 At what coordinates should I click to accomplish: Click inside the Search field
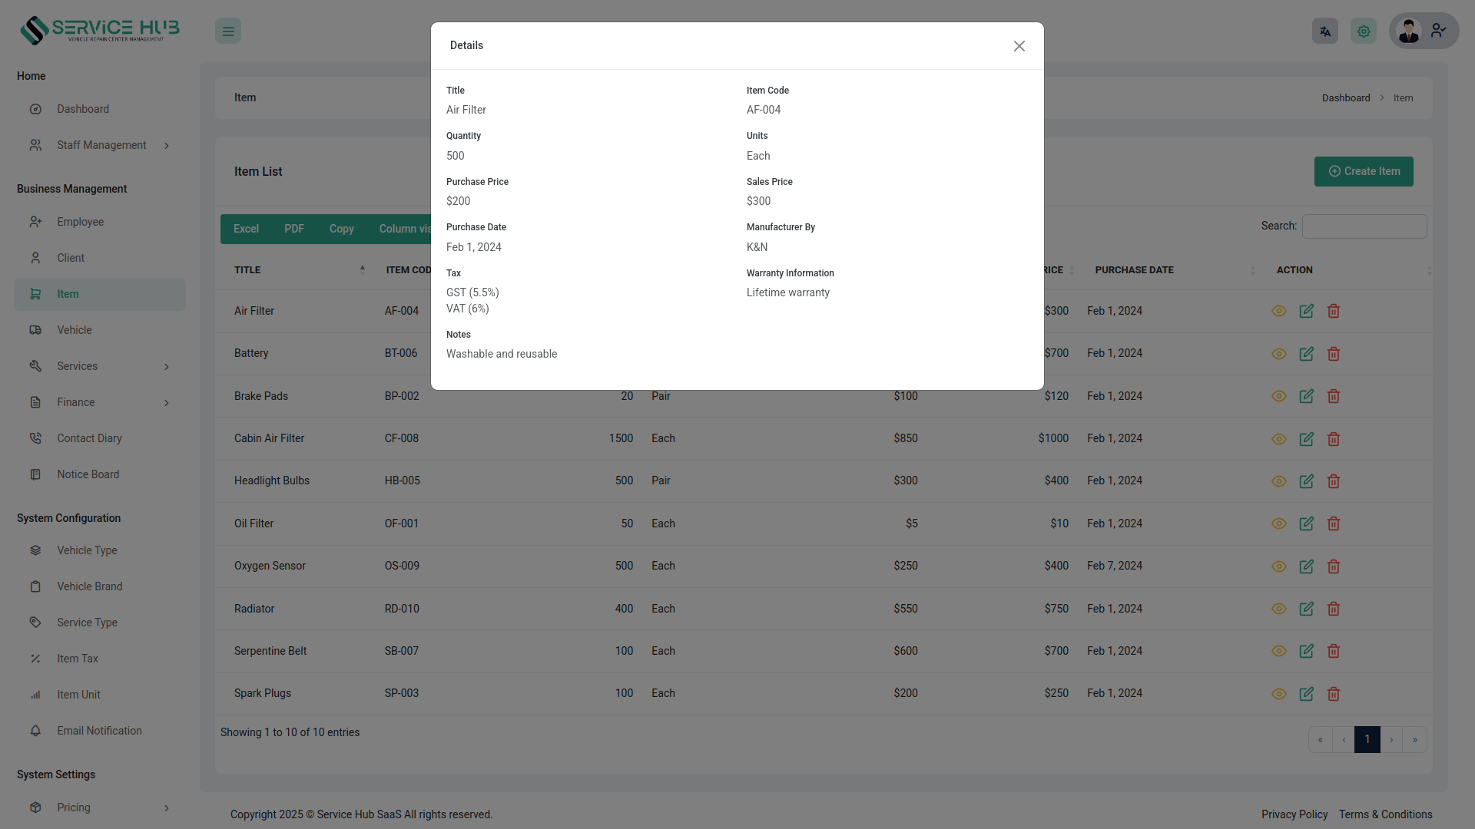[1364, 226]
